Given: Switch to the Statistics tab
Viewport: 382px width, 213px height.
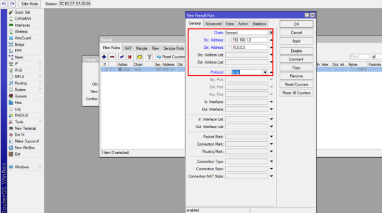Looking at the screenshot, I should 259,24.
